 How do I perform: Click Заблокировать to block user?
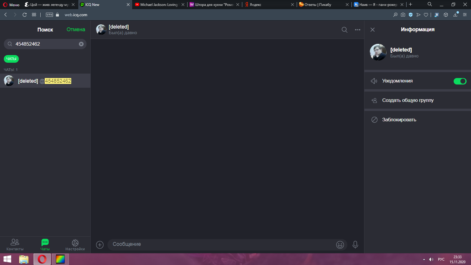417,120
